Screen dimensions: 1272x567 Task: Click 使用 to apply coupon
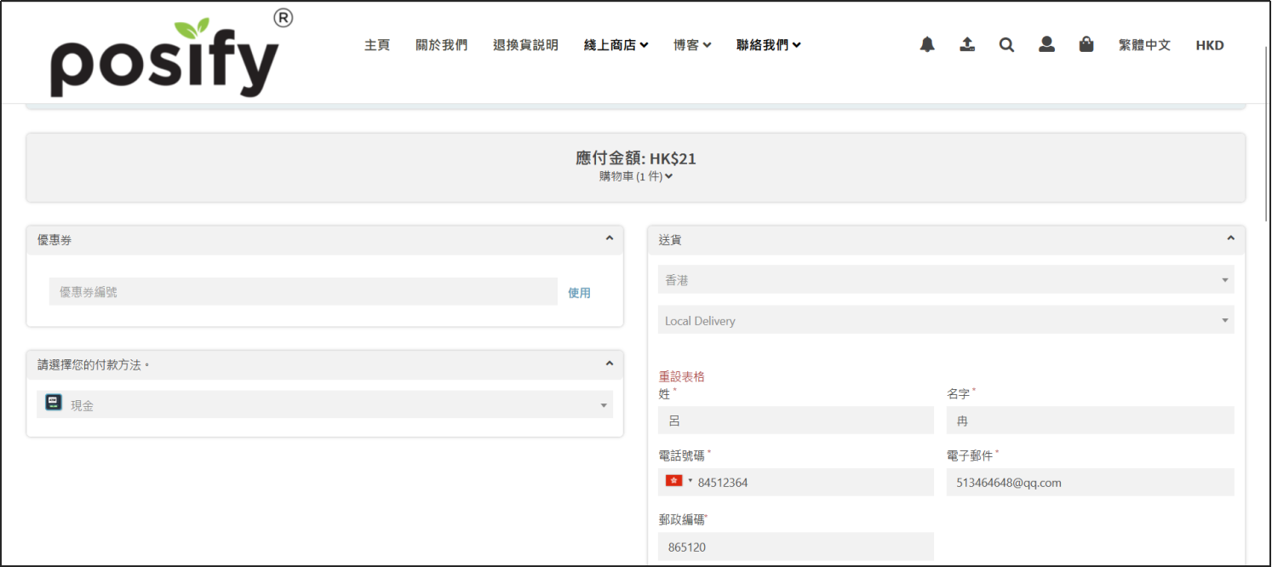(x=579, y=293)
